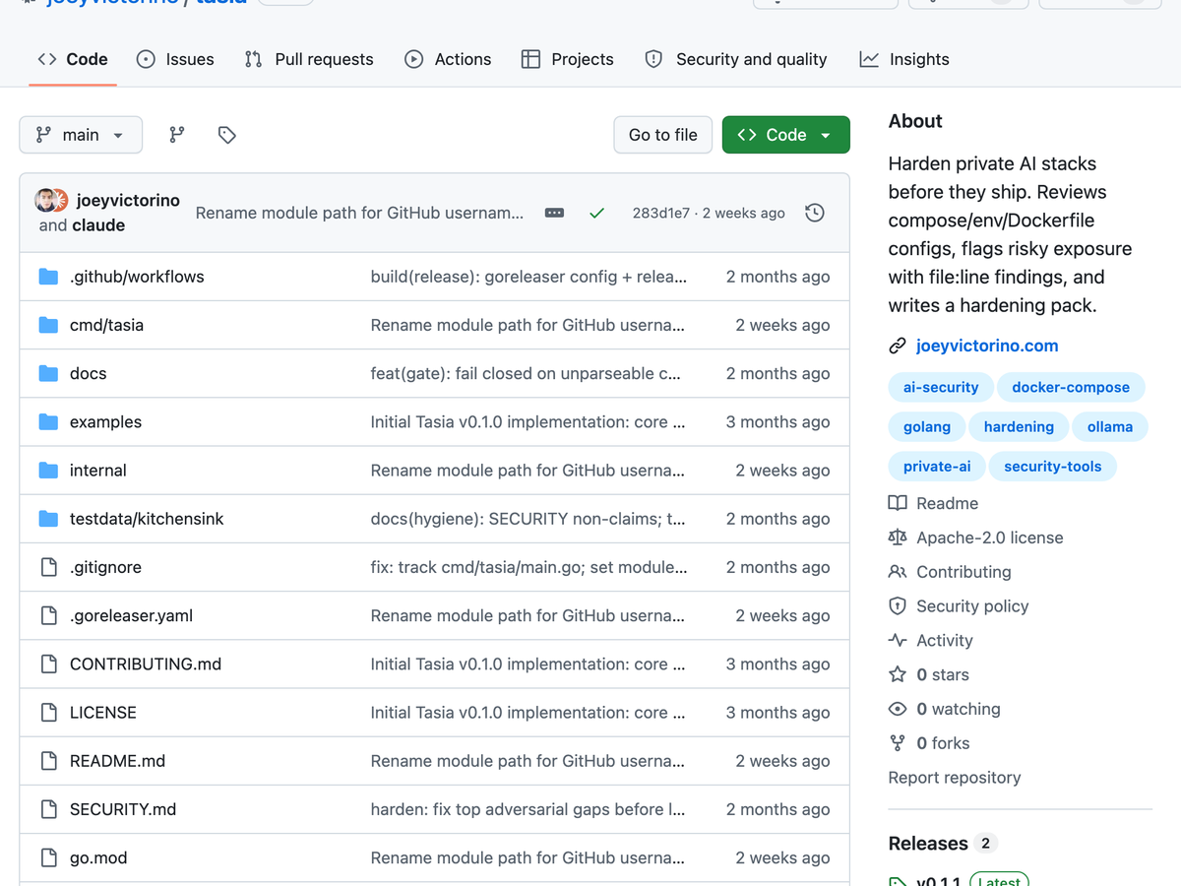Click the star icon beside 0 stars
The width and height of the screenshot is (1181, 886).
click(x=898, y=674)
